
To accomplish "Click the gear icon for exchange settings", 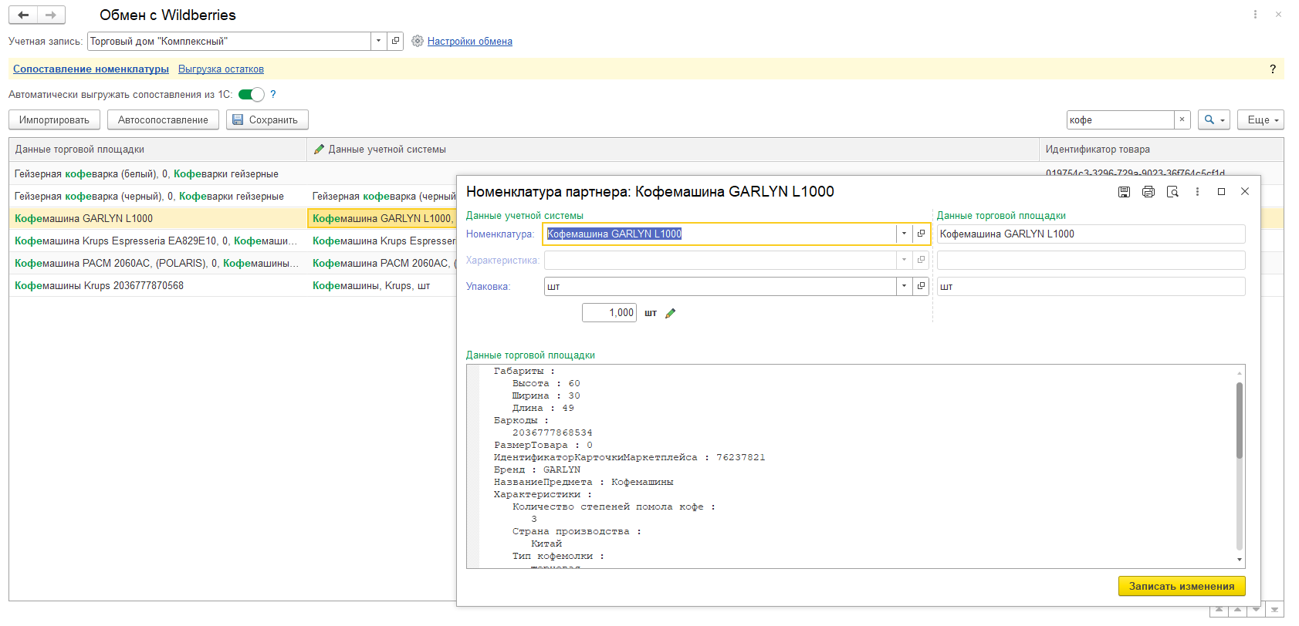I will pyautogui.click(x=418, y=41).
